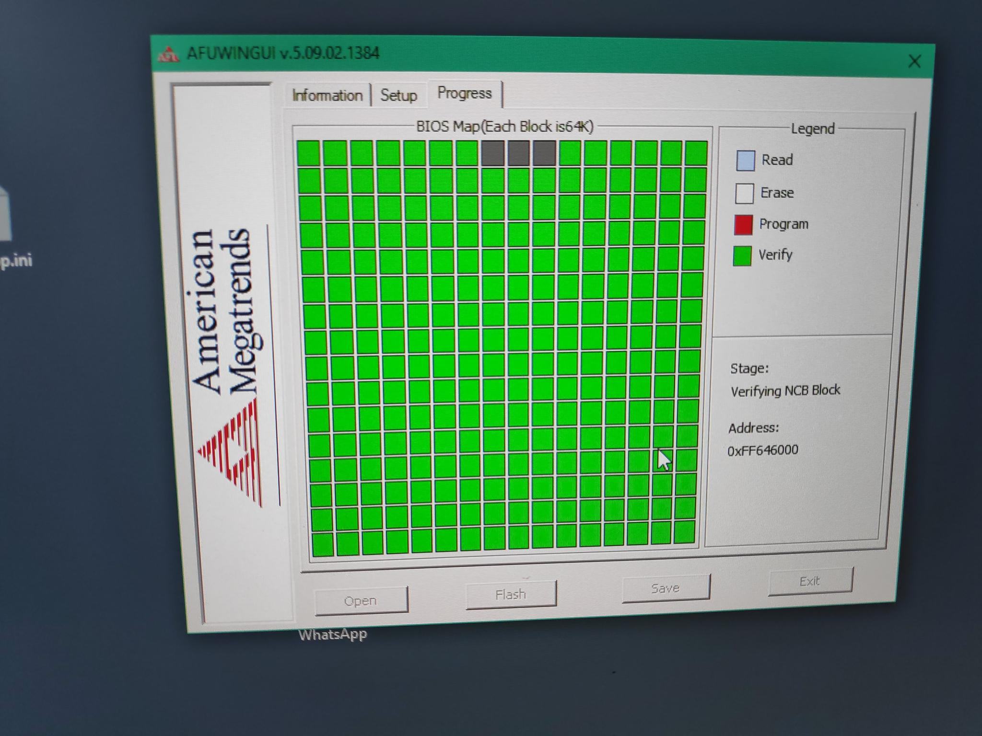Image resolution: width=982 pixels, height=736 pixels.
Task: Click the Open button
Action: [361, 600]
